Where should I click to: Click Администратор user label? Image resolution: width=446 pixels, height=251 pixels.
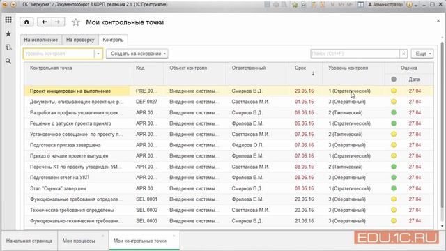385,5
